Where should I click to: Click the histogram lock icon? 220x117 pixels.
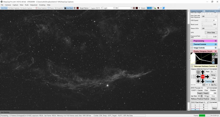tap(216, 57)
